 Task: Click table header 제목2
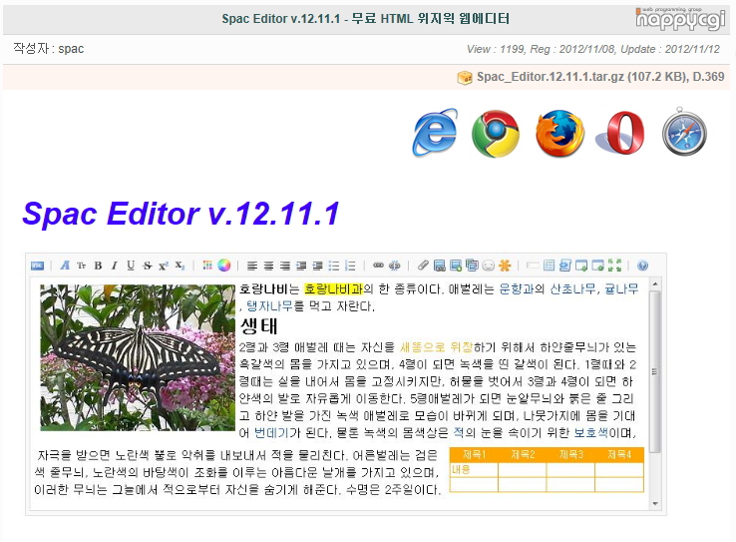click(523, 454)
